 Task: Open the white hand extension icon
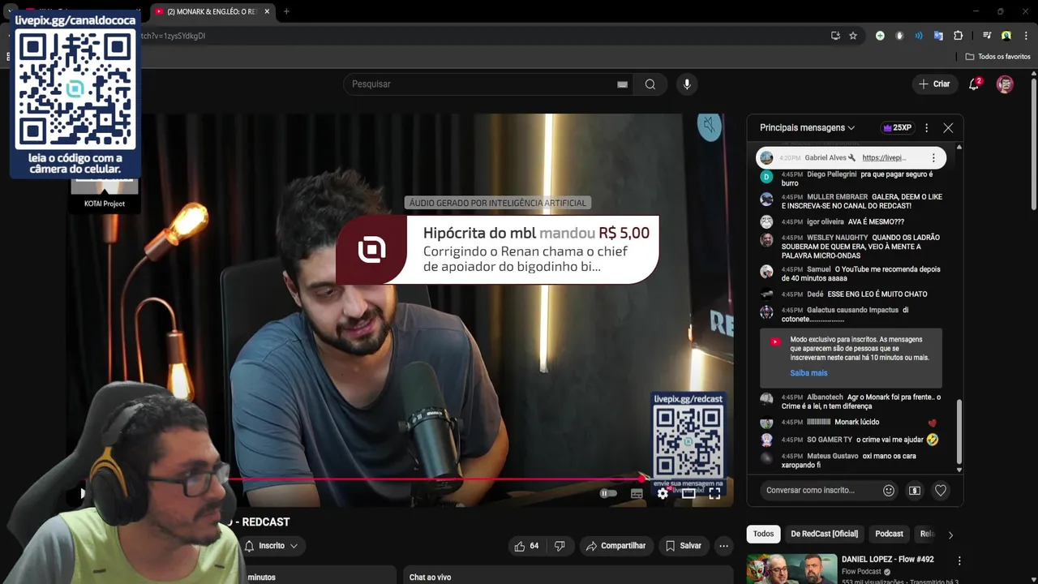click(x=899, y=36)
